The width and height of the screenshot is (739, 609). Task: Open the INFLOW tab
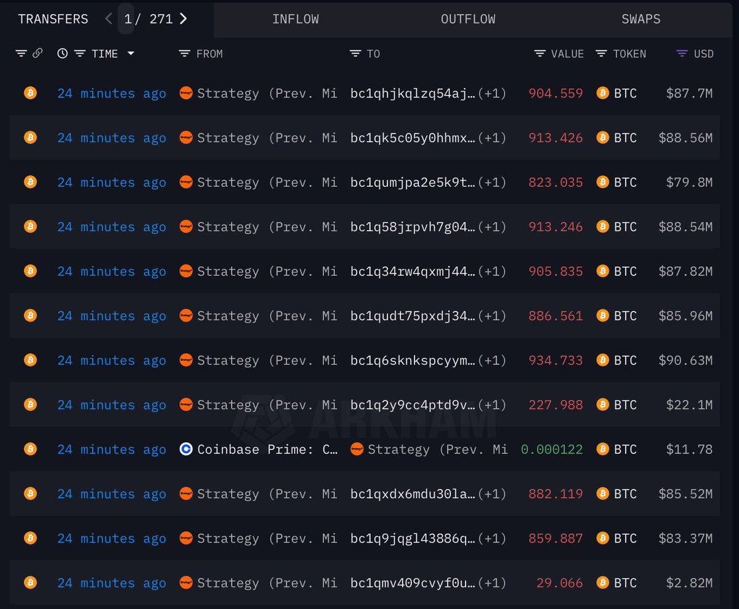coord(296,19)
